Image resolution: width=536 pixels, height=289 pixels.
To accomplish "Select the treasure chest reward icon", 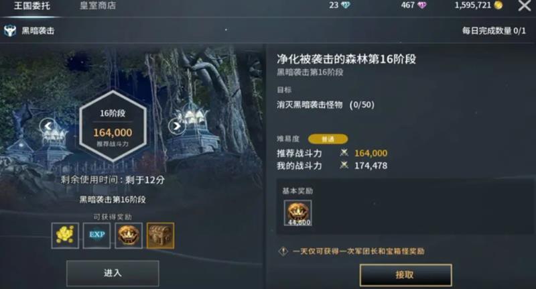I will pos(160,235).
